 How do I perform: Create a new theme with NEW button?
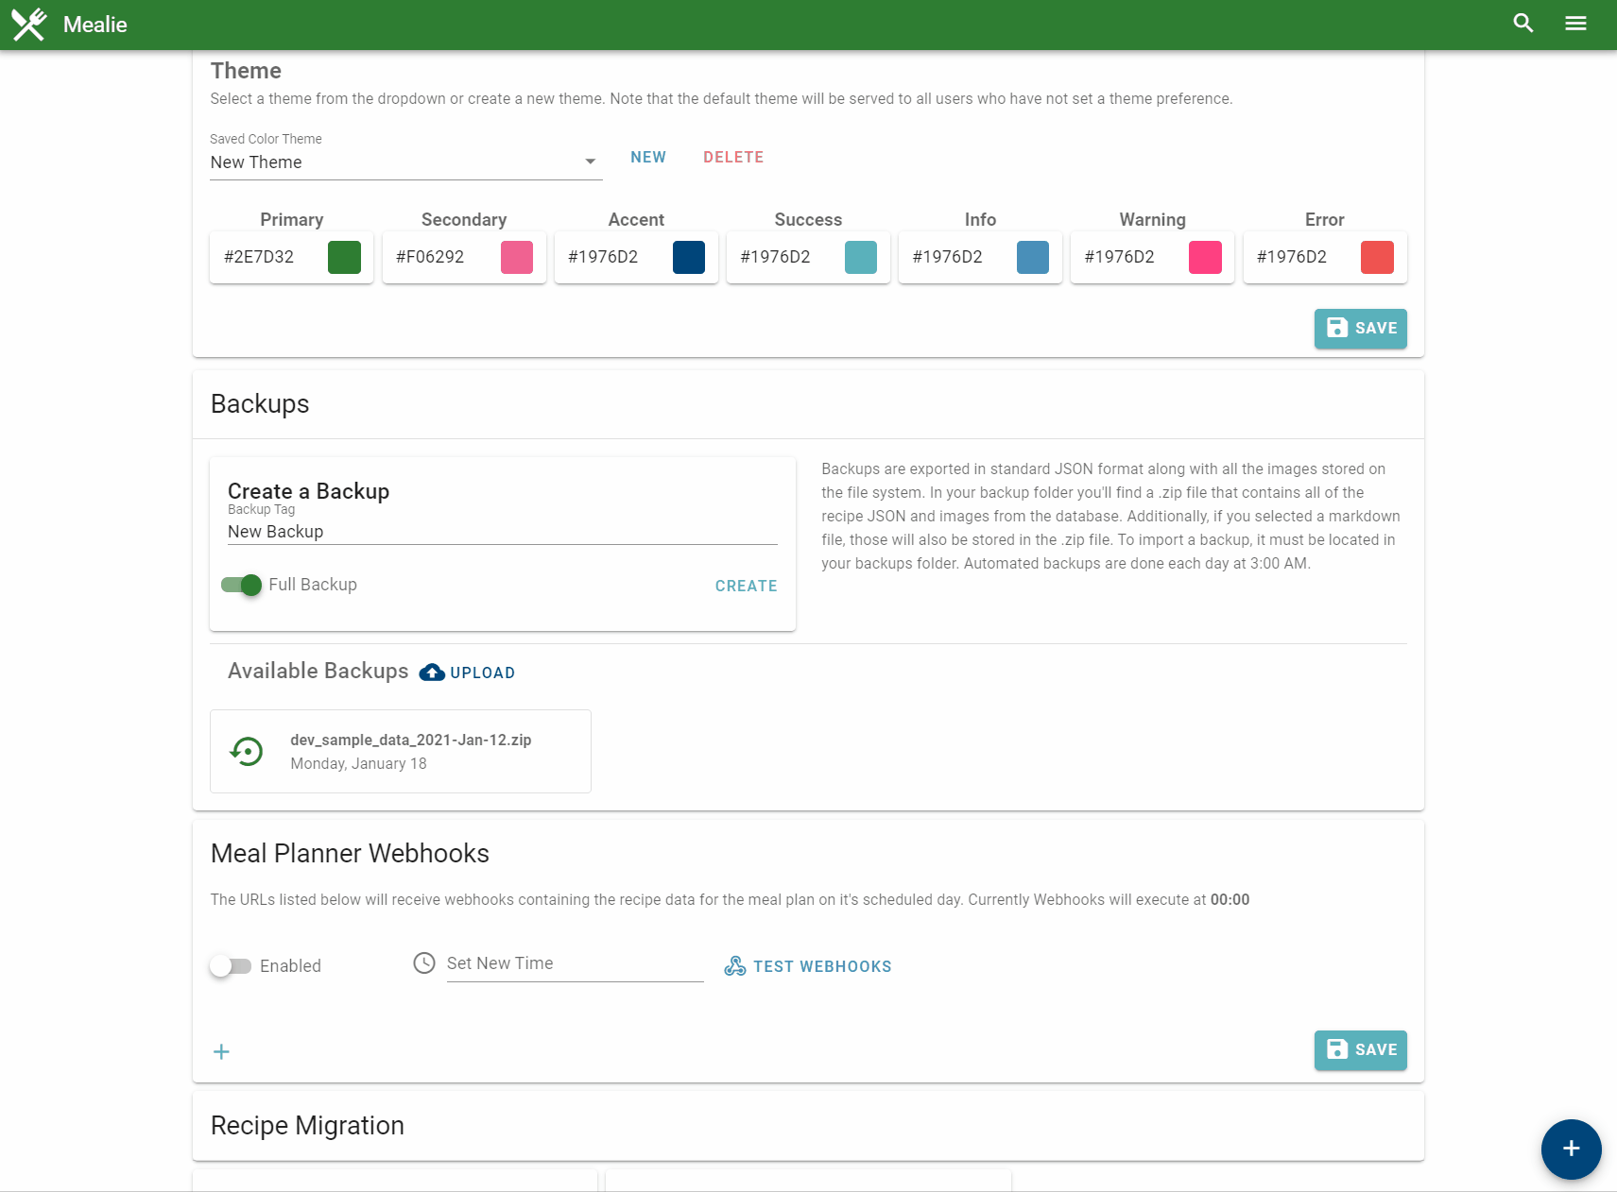click(x=648, y=158)
